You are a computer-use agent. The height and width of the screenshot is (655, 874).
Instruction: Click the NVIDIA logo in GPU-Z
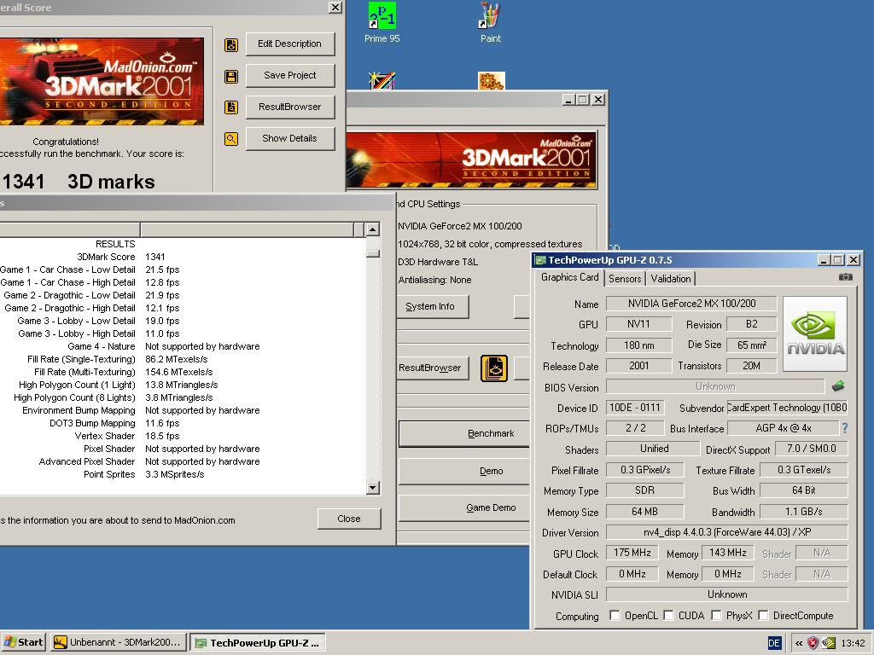(815, 333)
